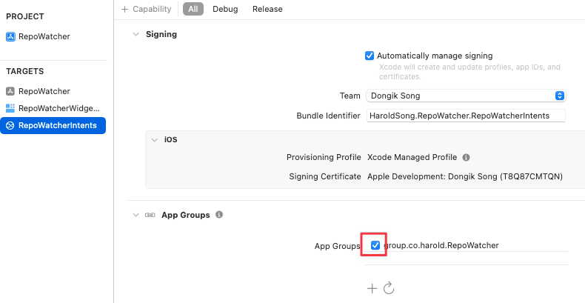Open the Team dropdown
The image size is (585, 303).
pyautogui.click(x=466, y=96)
